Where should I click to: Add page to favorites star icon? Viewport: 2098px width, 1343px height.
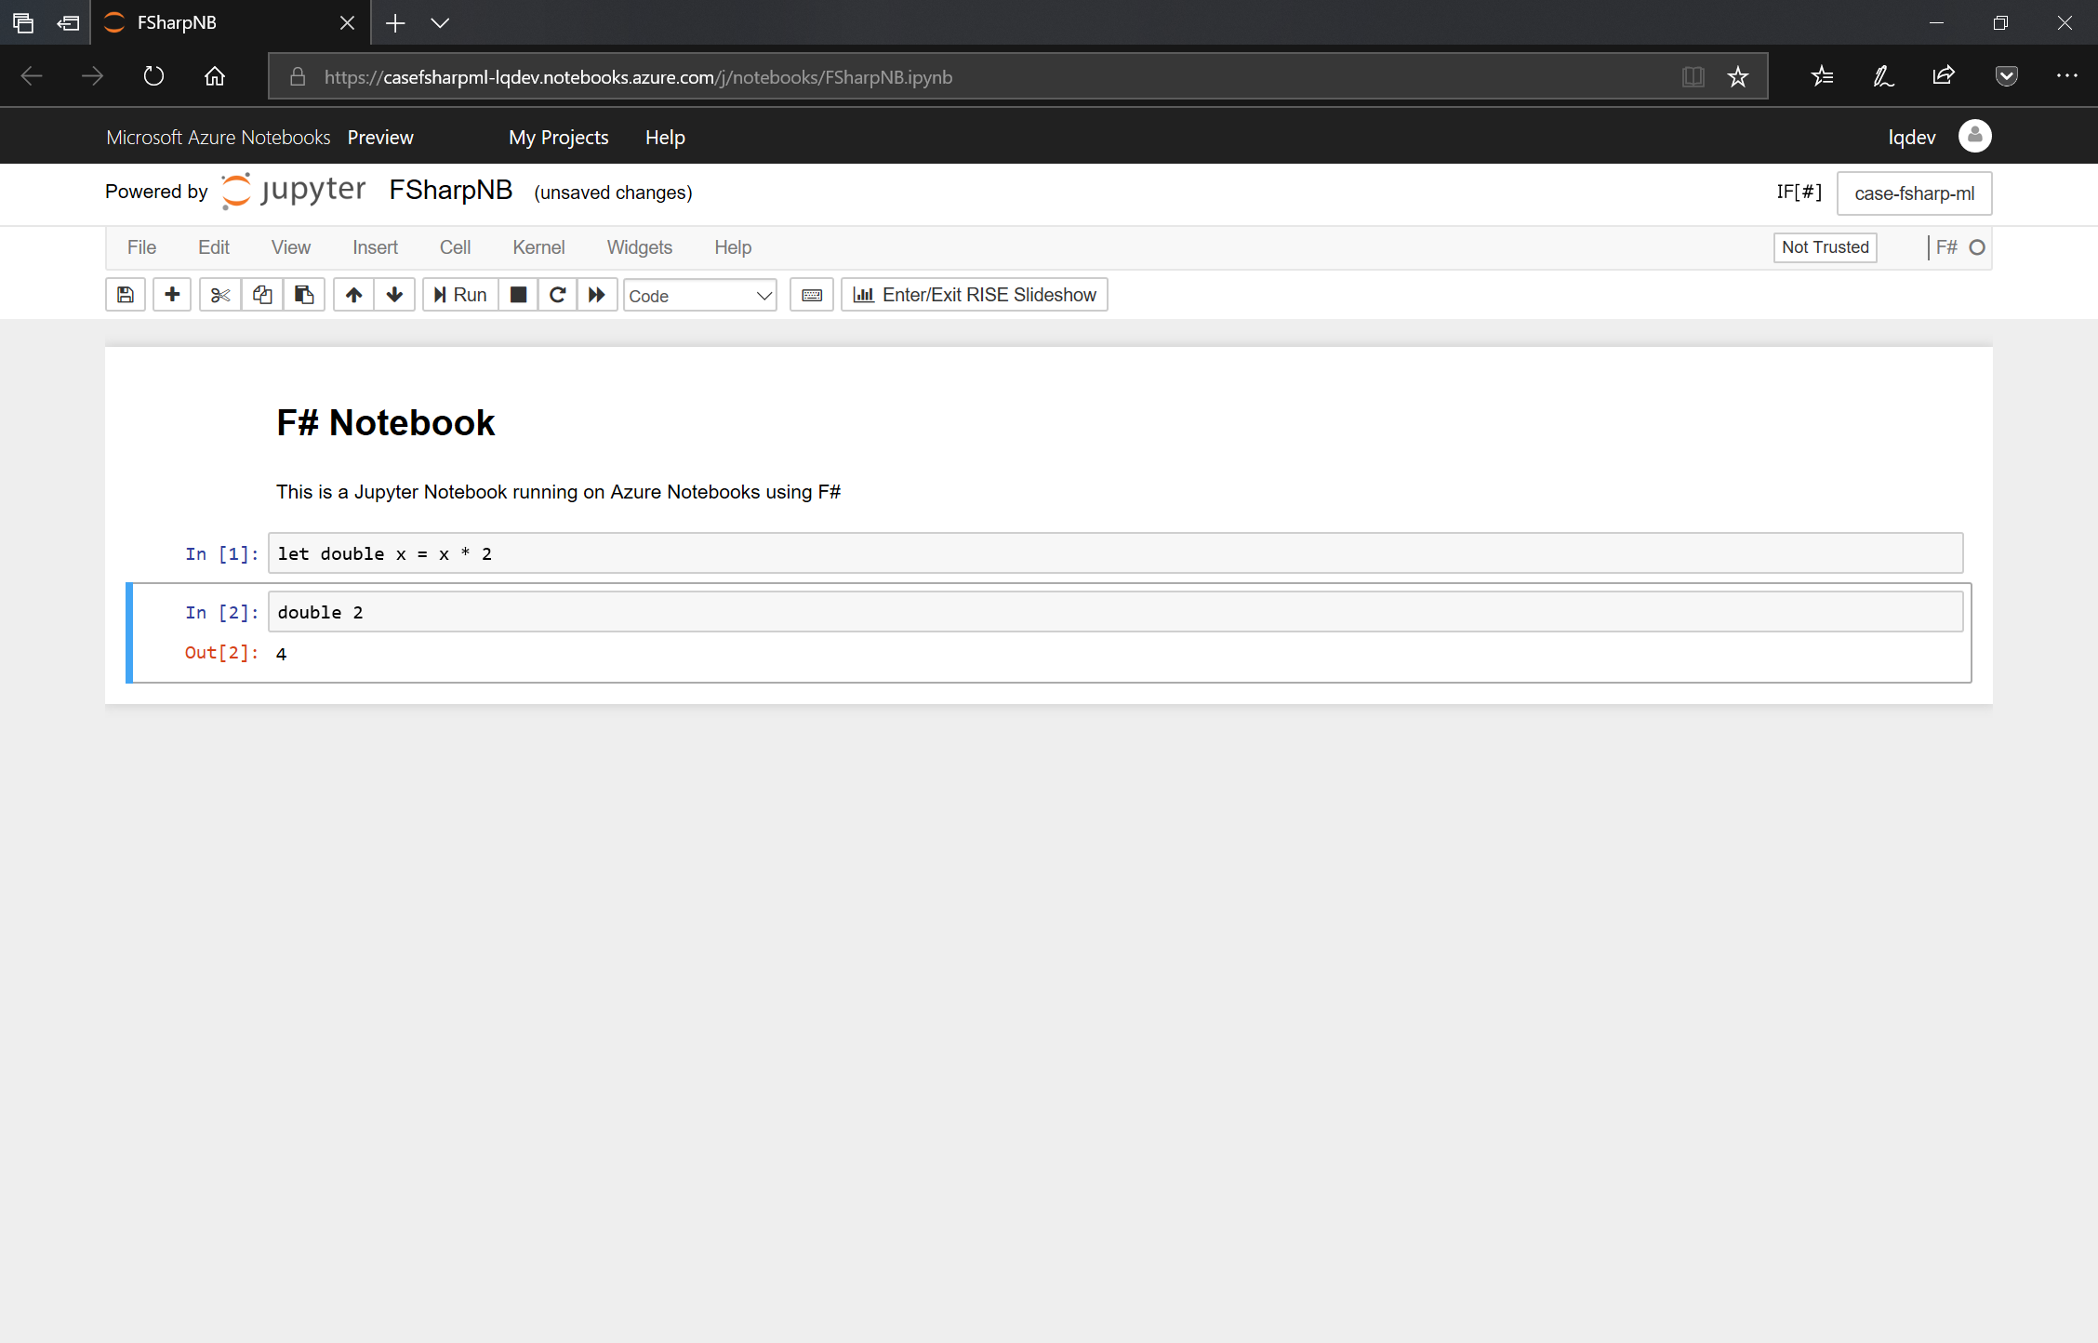pyautogui.click(x=1738, y=76)
